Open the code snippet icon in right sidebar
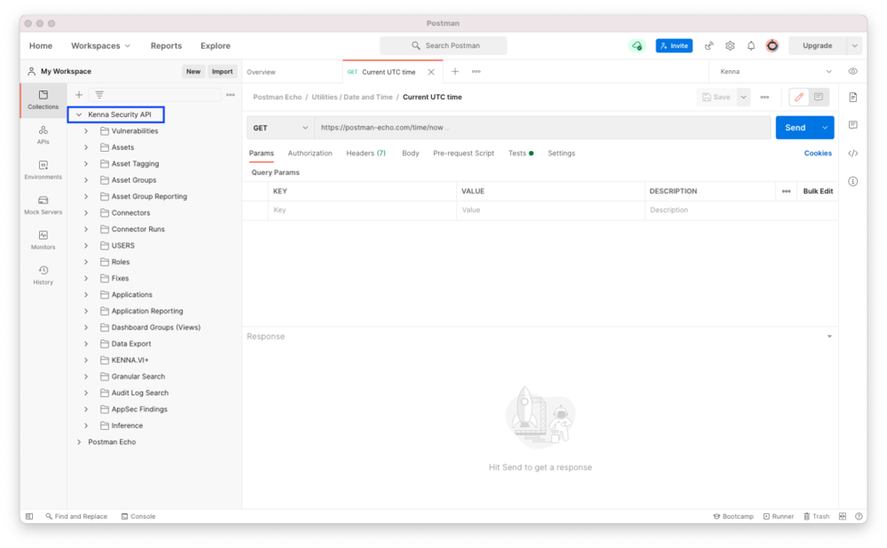887x548 pixels. pos(853,154)
